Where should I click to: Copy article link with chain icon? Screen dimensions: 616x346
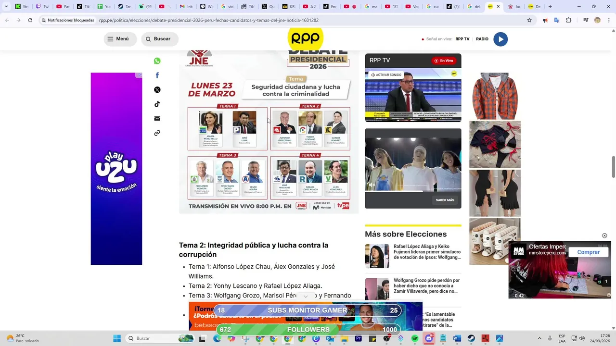[157, 133]
